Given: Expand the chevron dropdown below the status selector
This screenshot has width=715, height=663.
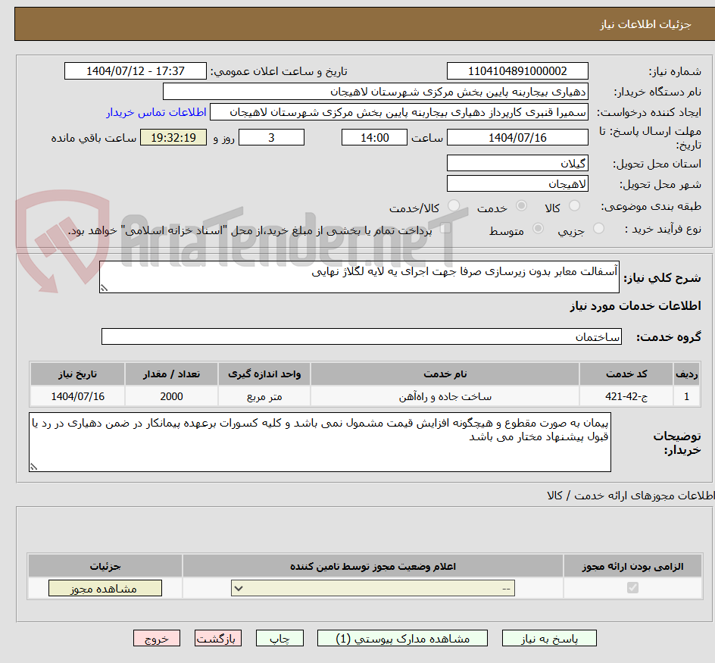Looking at the screenshot, I should (x=239, y=587).
